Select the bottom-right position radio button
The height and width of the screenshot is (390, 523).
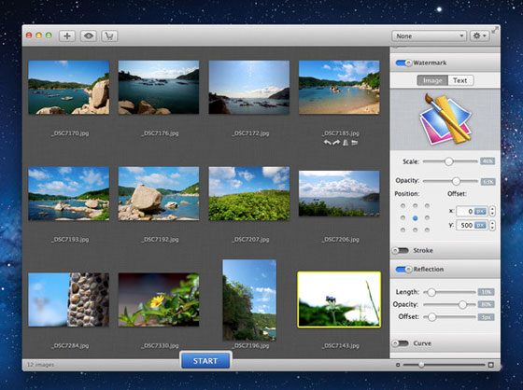pyautogui.click(x=427, y=230)
